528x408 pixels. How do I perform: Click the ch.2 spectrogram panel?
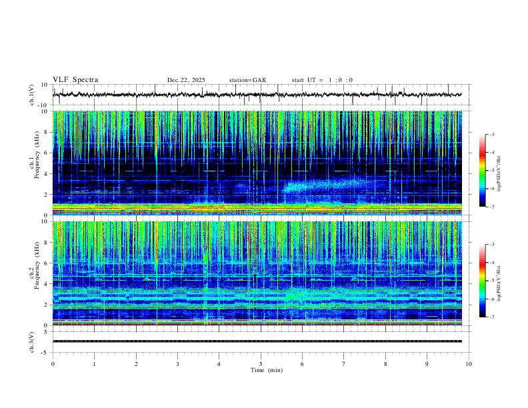click(257, 273)
